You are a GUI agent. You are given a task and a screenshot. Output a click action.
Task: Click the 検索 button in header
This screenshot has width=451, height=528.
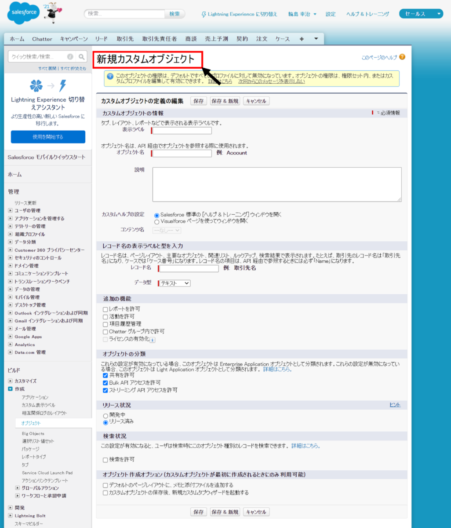click(x=175, y=14)
